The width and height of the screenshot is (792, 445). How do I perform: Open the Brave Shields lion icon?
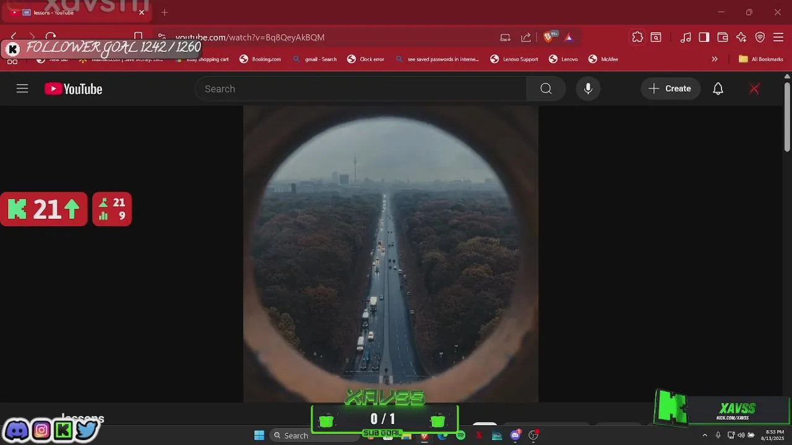coord(548,37)
